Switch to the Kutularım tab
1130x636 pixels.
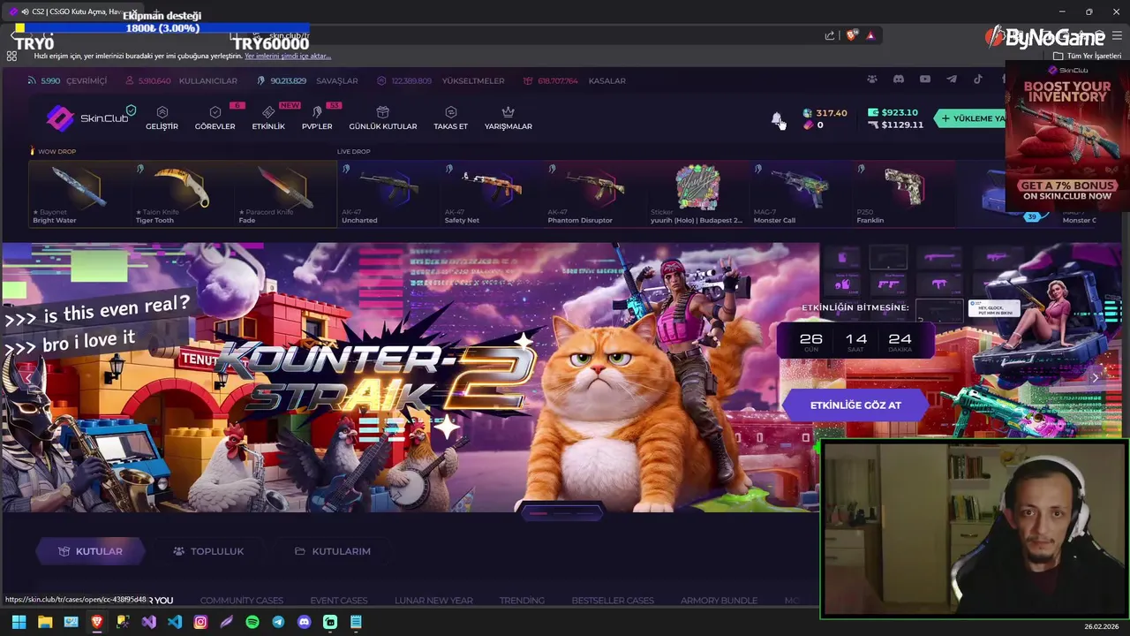pos(332,551)
